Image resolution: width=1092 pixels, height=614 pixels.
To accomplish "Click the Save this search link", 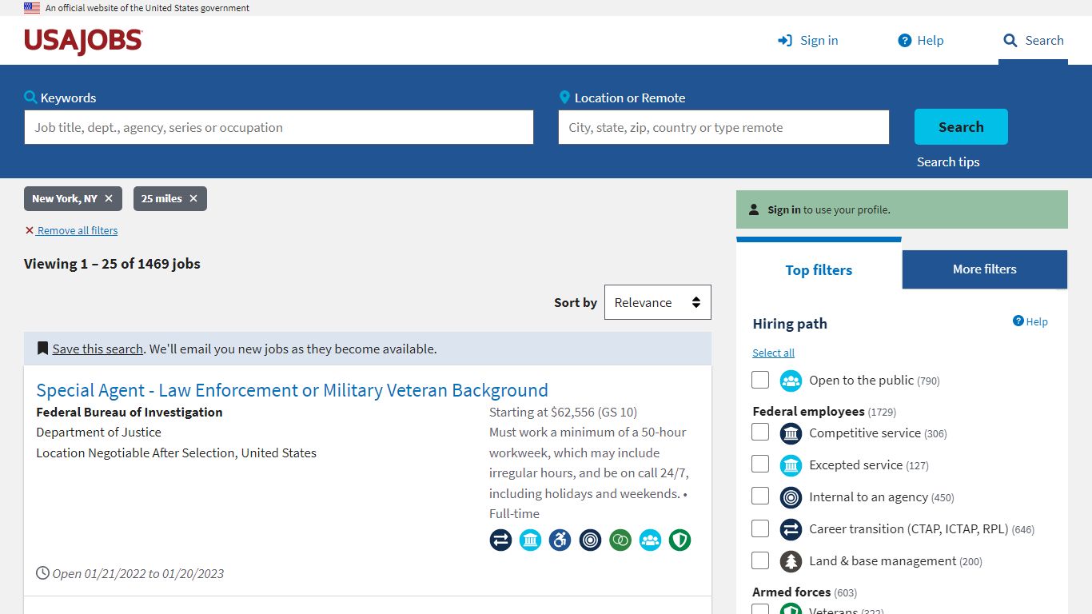I will click(x=98, y=349).
